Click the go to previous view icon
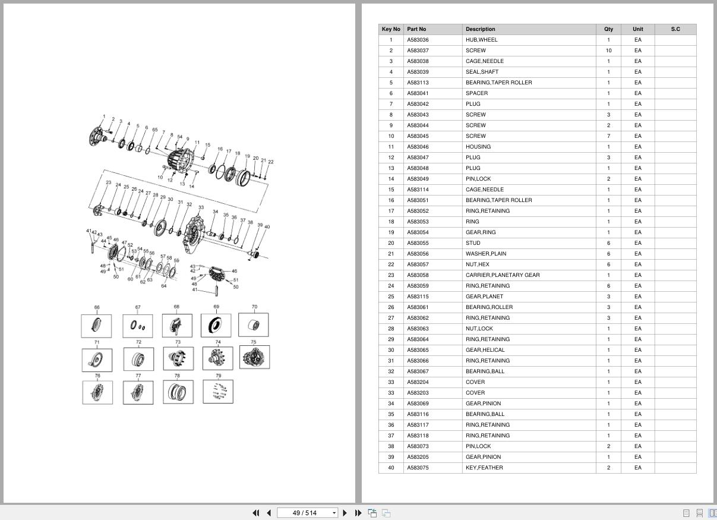 (x=372, y=513)
